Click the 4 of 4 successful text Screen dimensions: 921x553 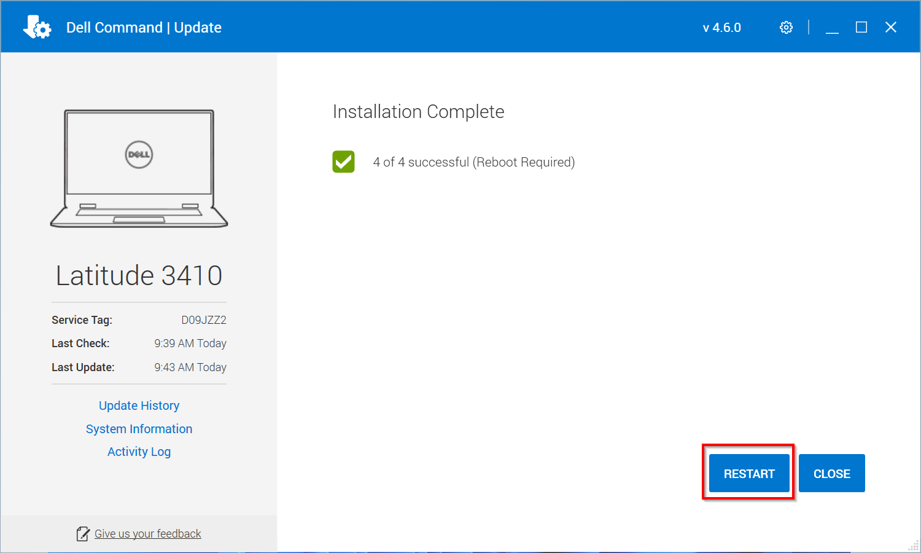click(474, 162)
